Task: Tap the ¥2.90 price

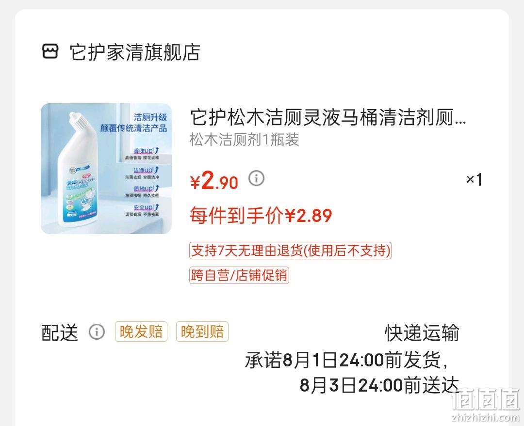Action: click(x=214, y=181)
